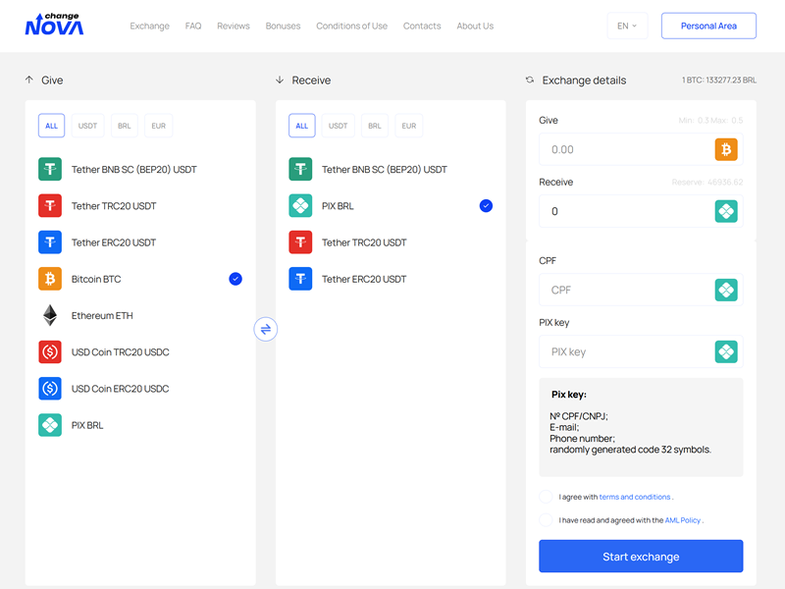The width and height of the screenshot is (785, 589).
Task: Filter Give list by BRL
Action: click(125, 126)
